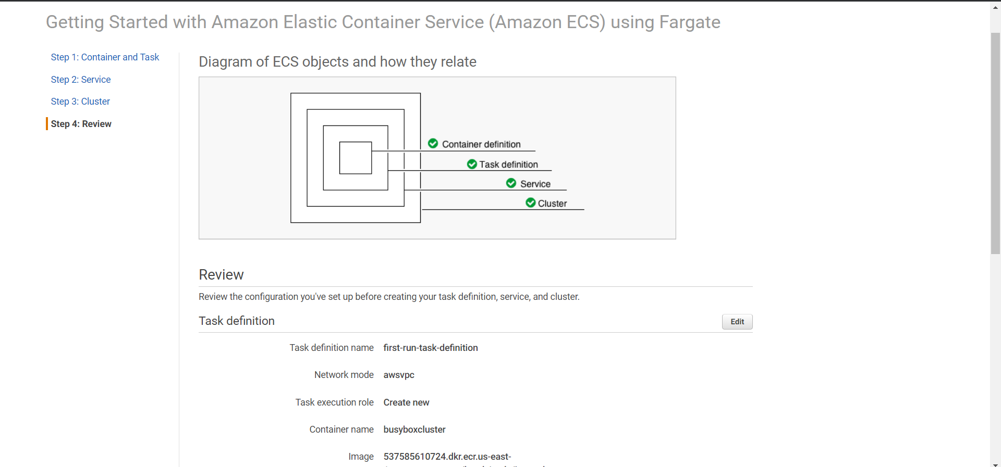The width and height of the screenshot is (1001, 467).
Task: Click the green check beside Container definition
Action: point(433,143)
